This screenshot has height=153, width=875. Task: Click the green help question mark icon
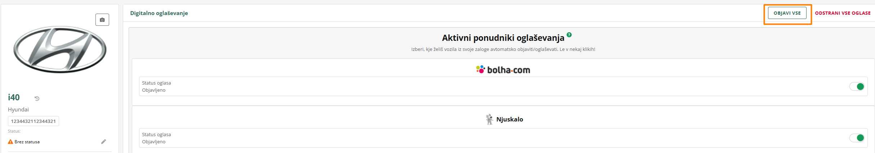click(x=569, y=35)
